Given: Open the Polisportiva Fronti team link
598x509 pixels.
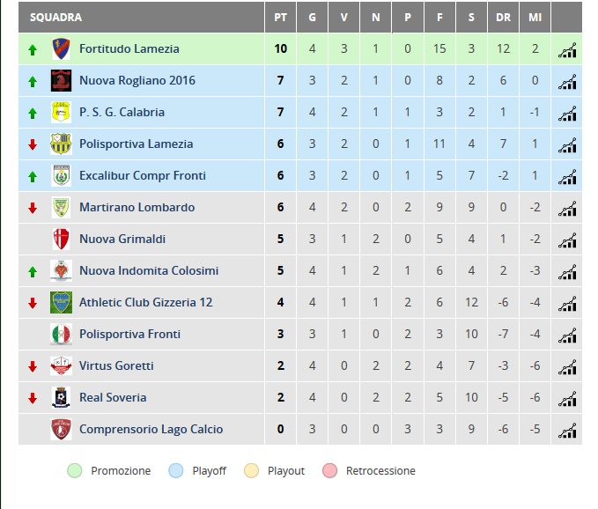Looking at the screenshot, I should [129, 334].
